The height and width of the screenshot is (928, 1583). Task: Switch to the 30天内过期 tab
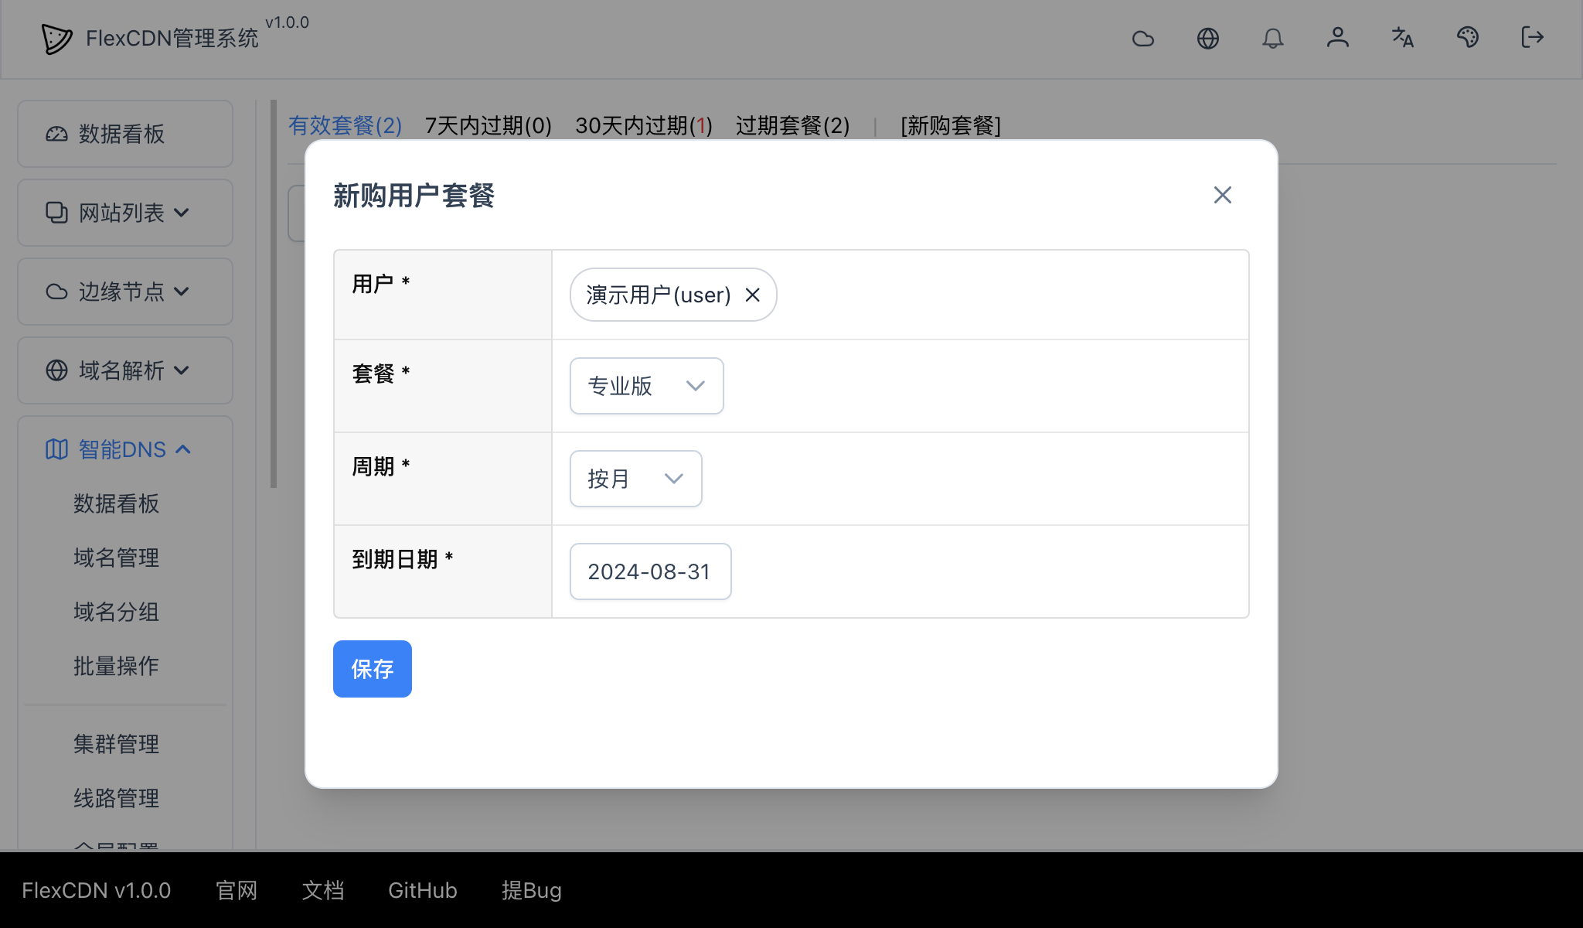pyautogui.click(x=643, y=125)
